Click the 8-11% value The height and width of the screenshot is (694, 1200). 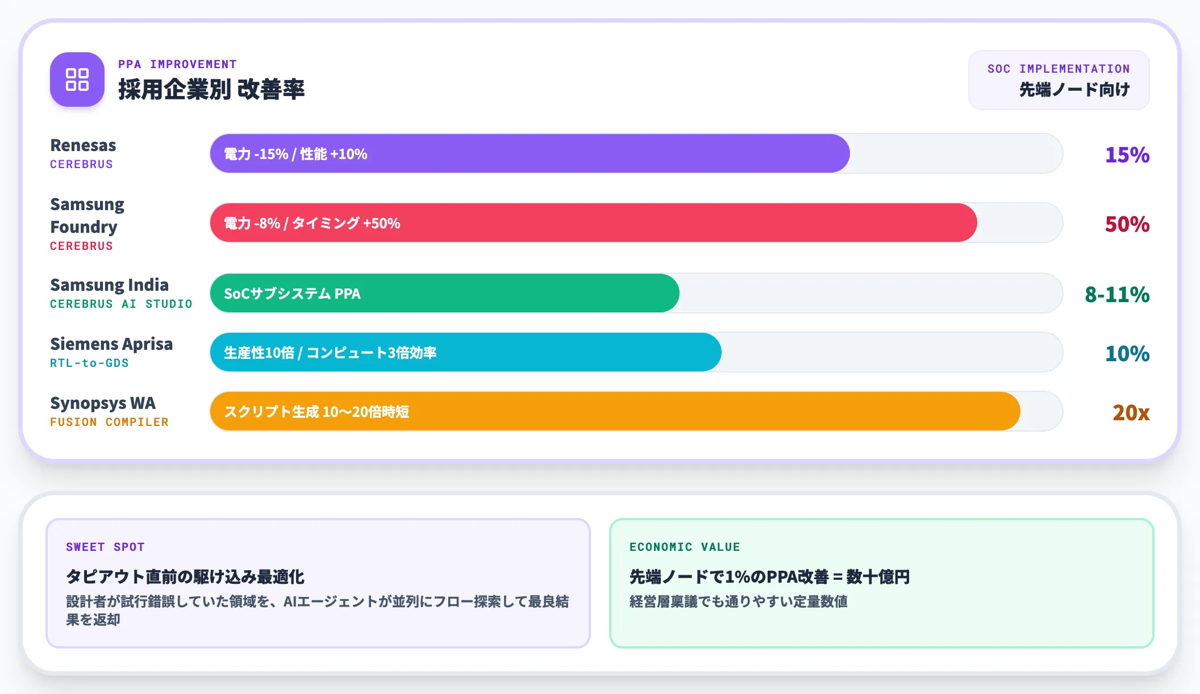click(1117, 294)
